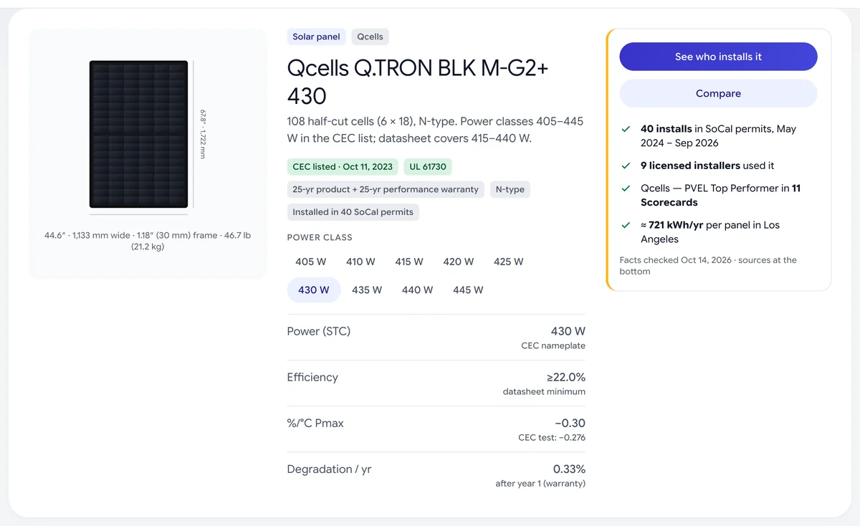Click the after year 1 (warranty) note
Screen dimensions: 860x526
click(x=540, y=484)
